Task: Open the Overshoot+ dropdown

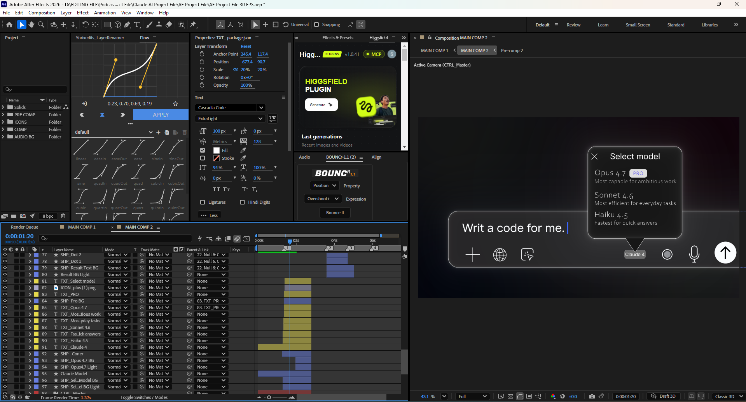Action: (x=323, y=199)
